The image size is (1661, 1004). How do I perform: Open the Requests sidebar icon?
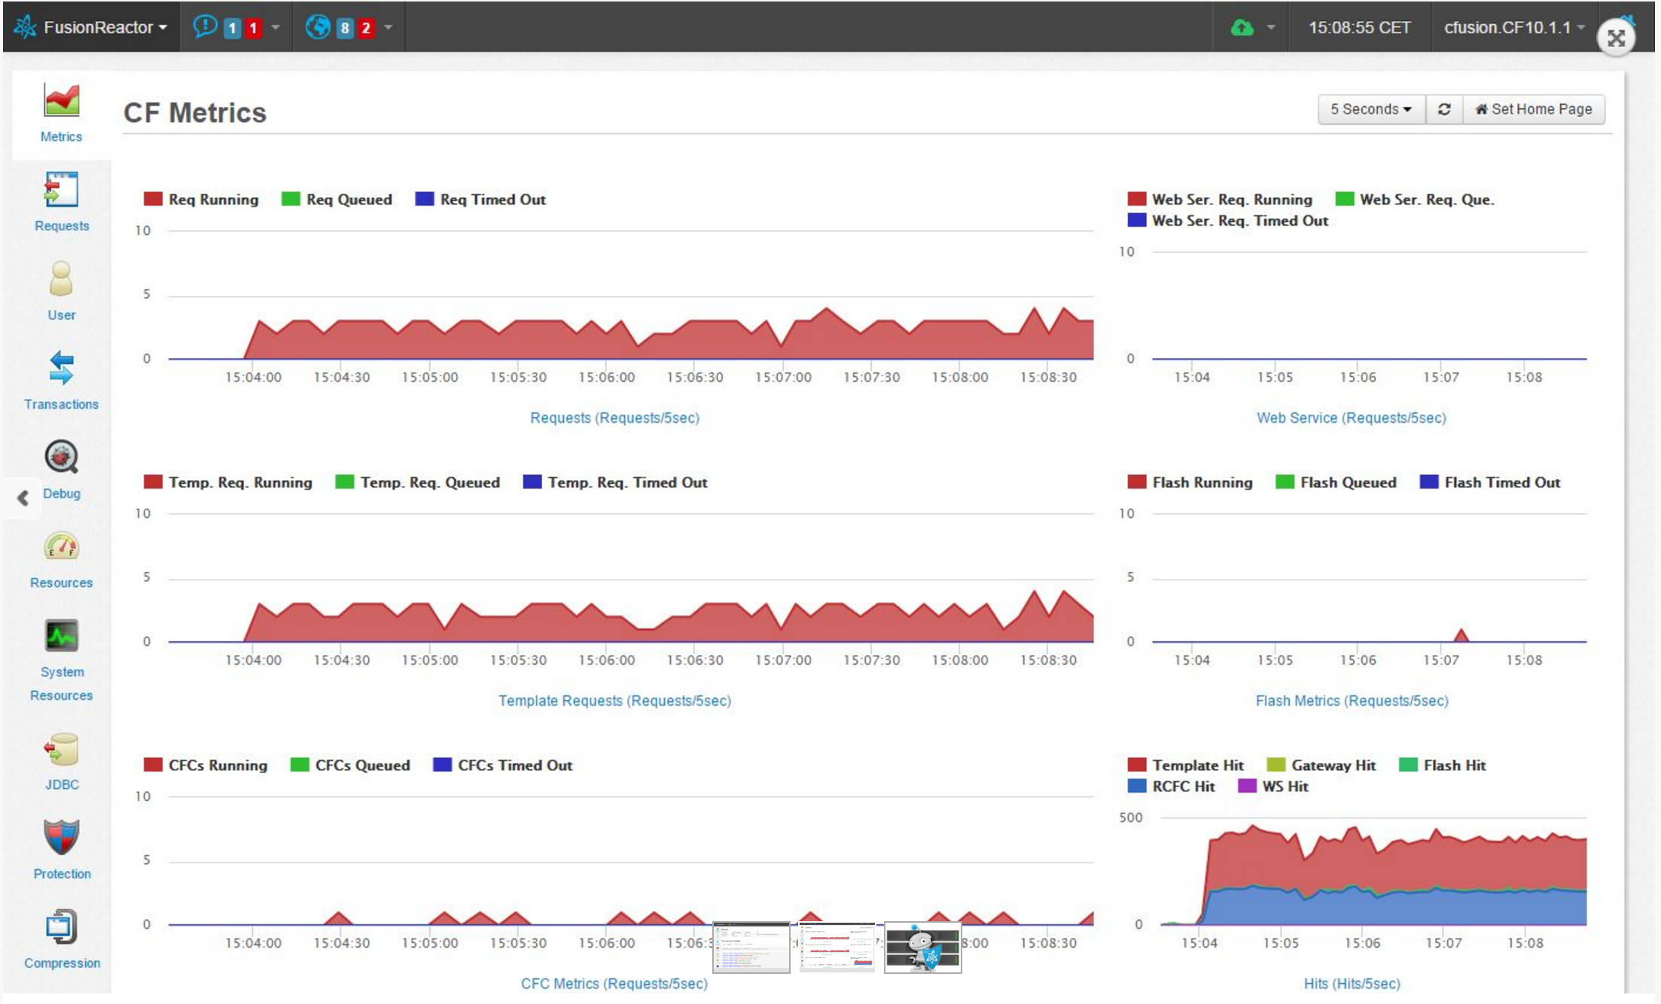coord(61,190)
